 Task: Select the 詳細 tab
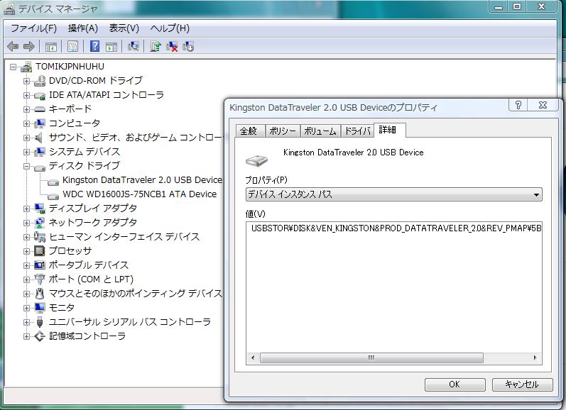(x=389, y=130)
